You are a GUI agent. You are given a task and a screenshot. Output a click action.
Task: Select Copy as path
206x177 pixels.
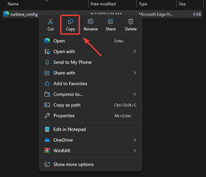67,105
